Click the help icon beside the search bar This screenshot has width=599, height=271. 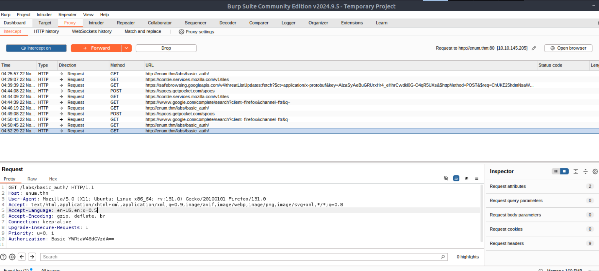tap(3, 257)
